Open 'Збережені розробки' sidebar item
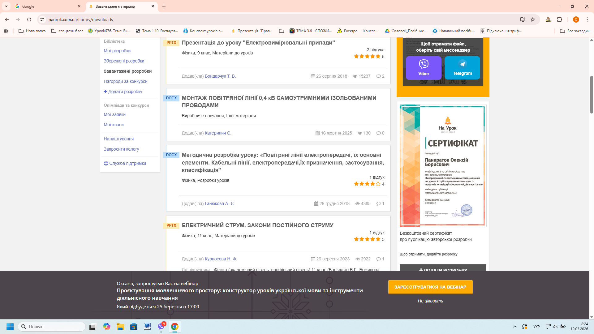The height and width of the screenshot is (334, 594). coord(124,61)
